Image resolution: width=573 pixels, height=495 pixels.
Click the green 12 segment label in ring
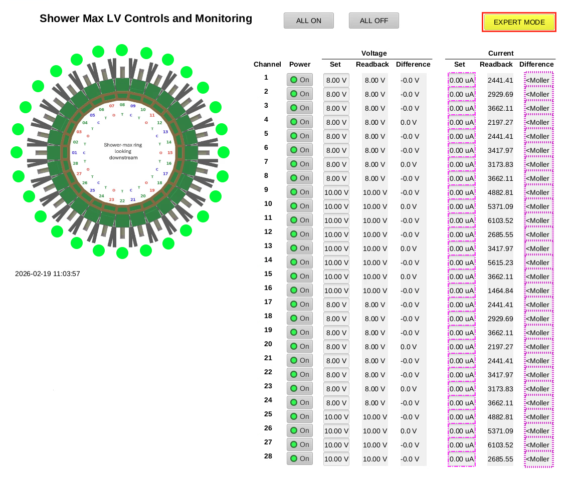click(x=159, y=122)
